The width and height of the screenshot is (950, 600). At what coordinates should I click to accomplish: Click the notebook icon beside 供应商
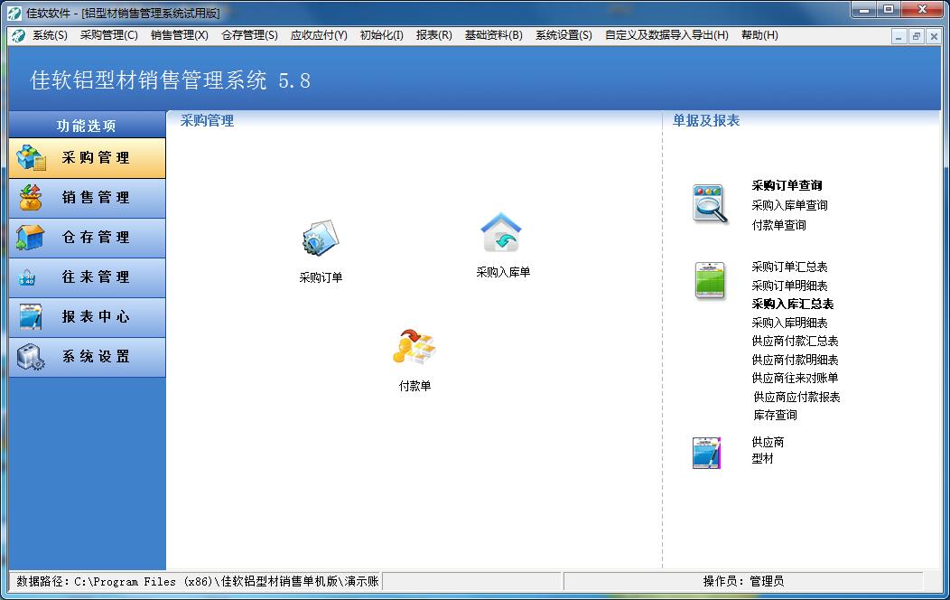[706, 453]
